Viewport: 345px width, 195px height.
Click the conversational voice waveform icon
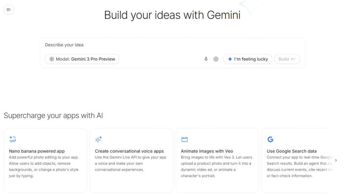pyautogui.click(x=98, y=139)
